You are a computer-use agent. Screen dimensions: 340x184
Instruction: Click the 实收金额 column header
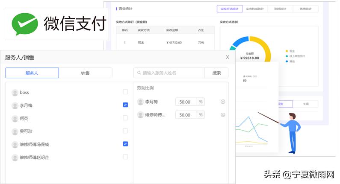pyautogui.click(x=172, y=30)
